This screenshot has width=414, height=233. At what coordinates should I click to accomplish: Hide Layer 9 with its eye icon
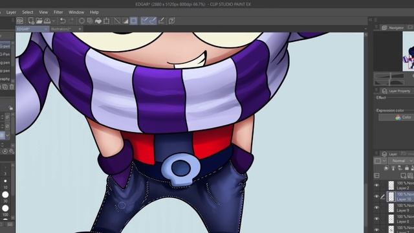[376, 208]
